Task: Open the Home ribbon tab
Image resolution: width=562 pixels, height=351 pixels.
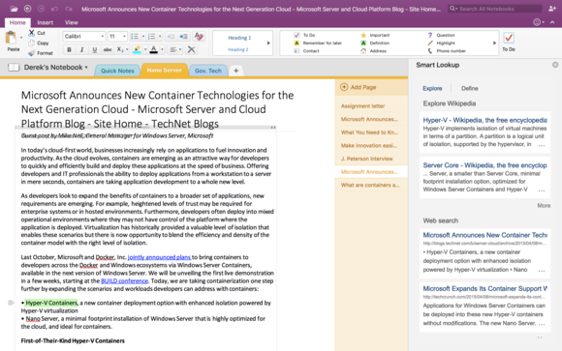Action: click(x=17, y=22)
